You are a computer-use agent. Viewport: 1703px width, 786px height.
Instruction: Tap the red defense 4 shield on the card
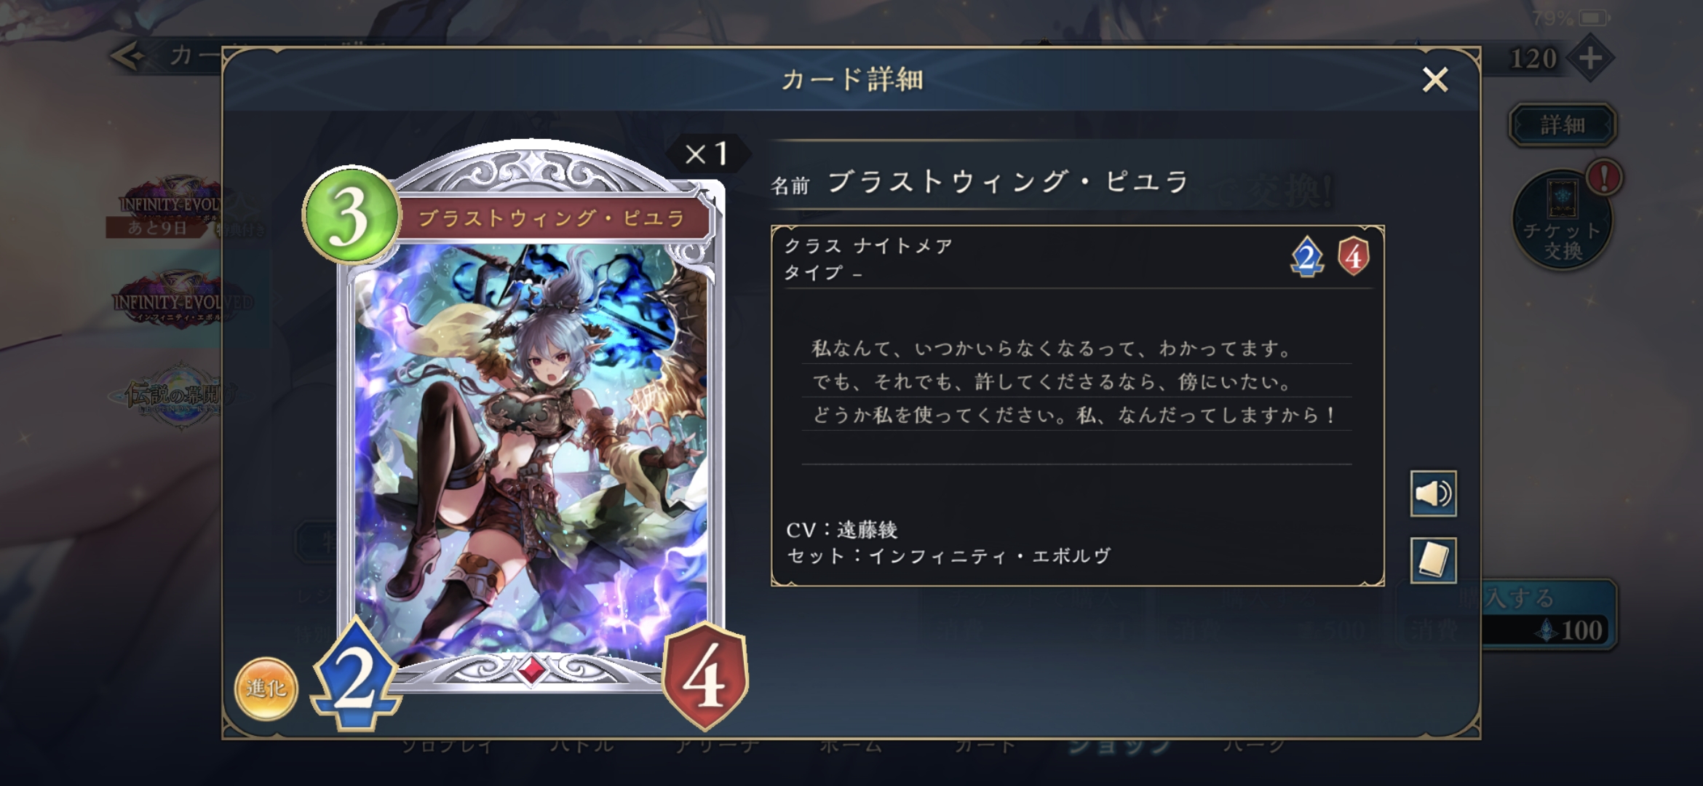pyautogui.click(x=704, y=677)
